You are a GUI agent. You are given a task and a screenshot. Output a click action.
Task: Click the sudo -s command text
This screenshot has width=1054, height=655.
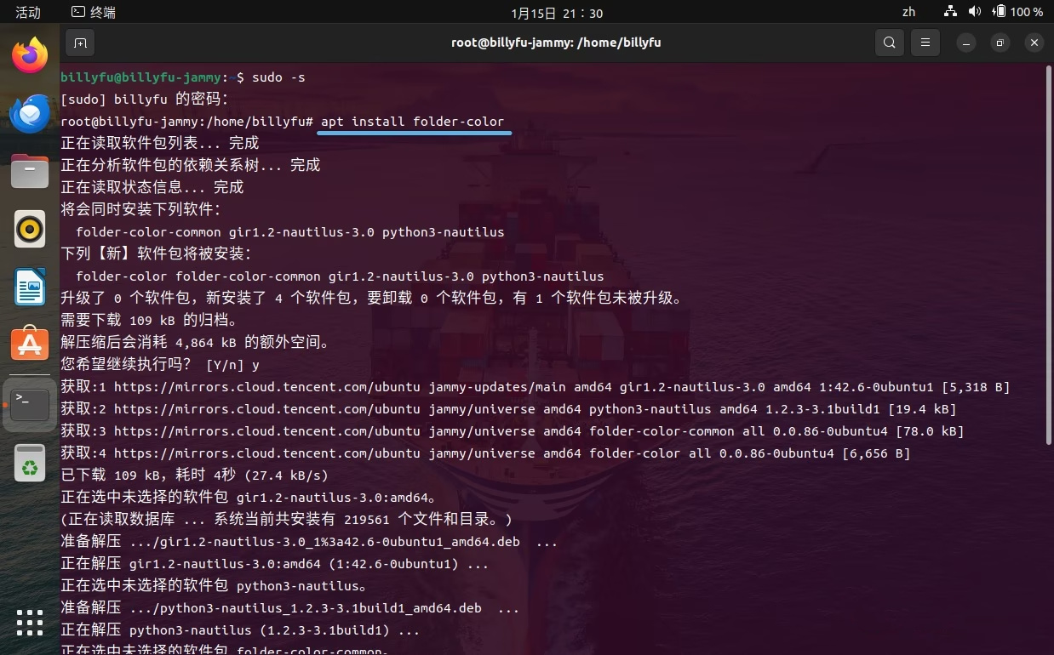[x=278, y=77]
